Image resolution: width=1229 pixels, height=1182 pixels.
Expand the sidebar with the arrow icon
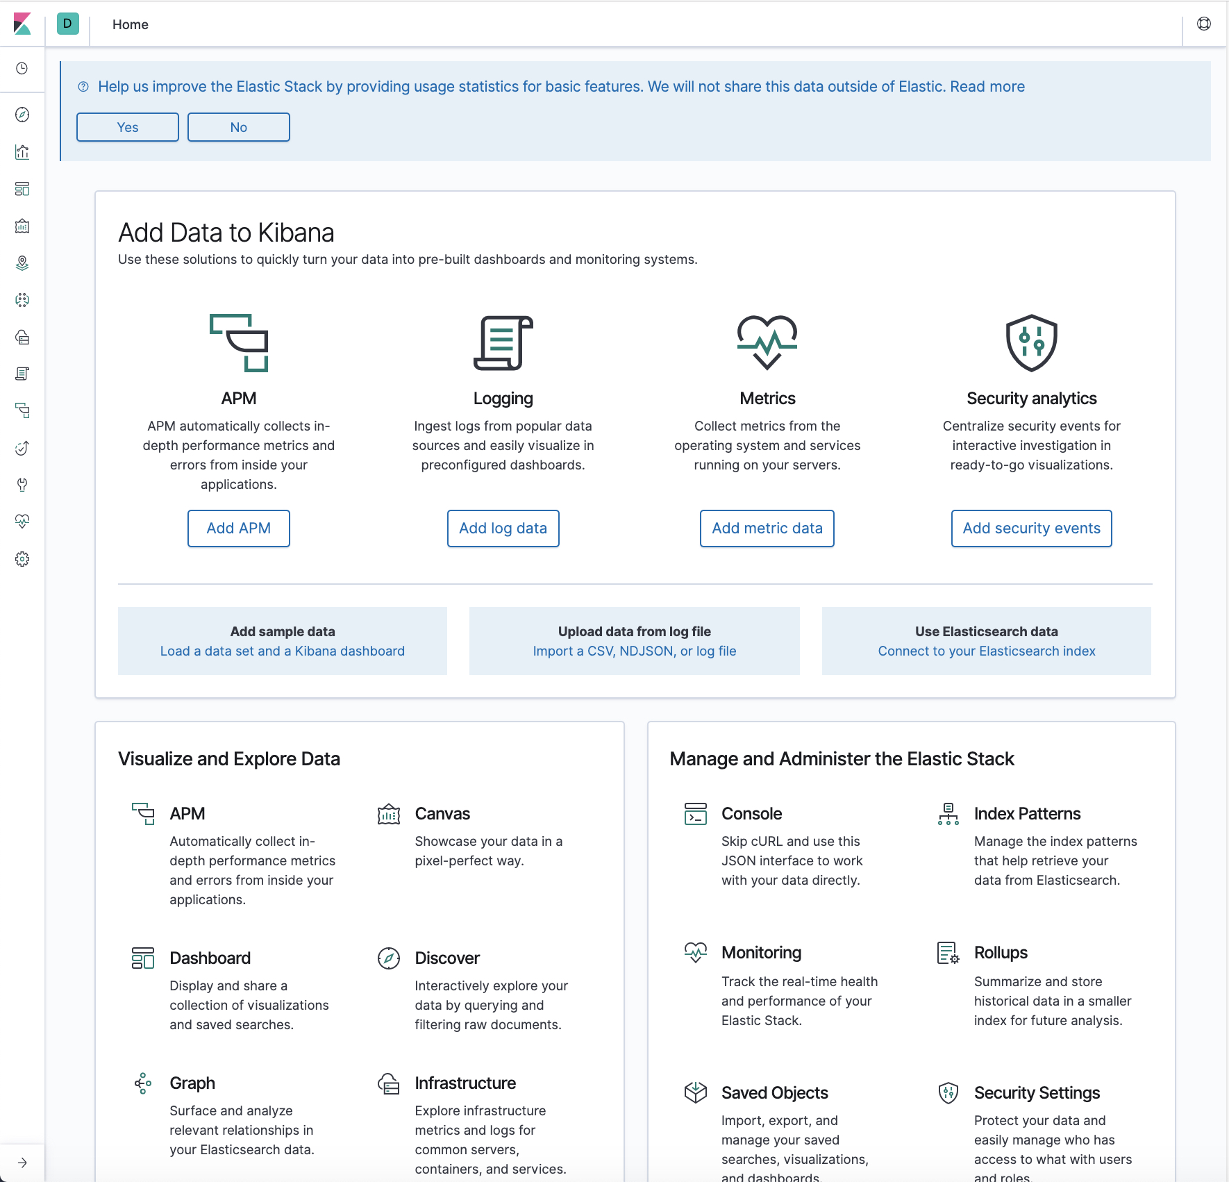[x=22, y=1163]
